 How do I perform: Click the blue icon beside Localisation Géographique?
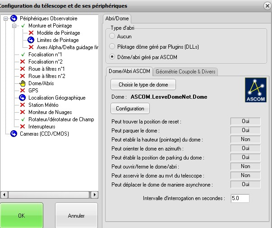[23, 98]
